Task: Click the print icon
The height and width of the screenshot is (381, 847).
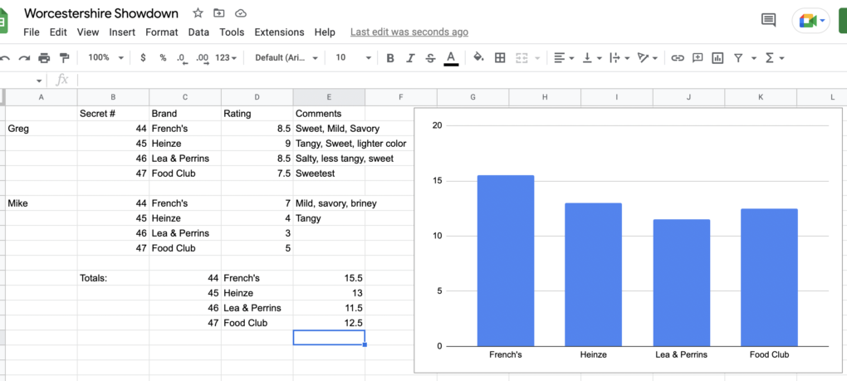Action: pos(44,58)
